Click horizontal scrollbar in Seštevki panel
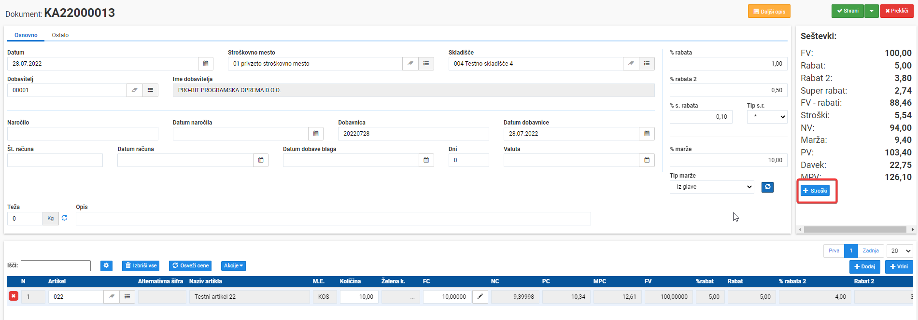The image size is (918, 320). click(x=856, y=230)
